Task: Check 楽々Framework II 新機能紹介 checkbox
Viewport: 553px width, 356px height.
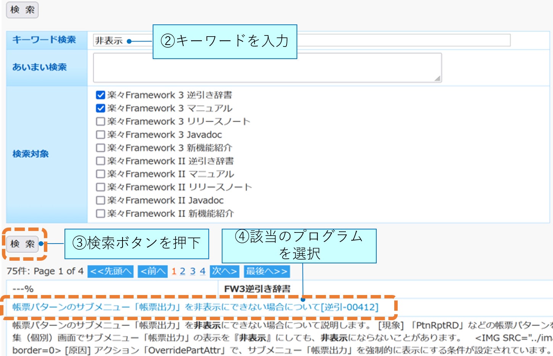Action: (100, 213)
